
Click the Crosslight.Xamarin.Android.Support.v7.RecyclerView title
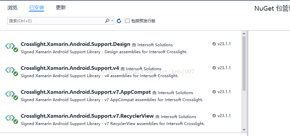(x=87, y=116)
